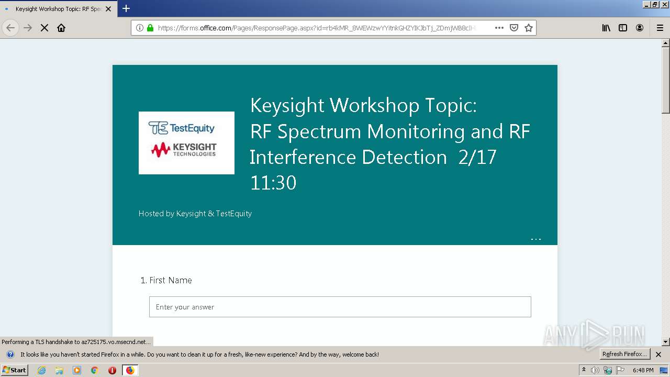This screenshot has width=670, height=377.
Task: Open the Firefox home page
Action: 61,28
